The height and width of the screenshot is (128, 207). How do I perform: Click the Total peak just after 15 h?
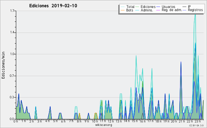click(x=136, y=56)
